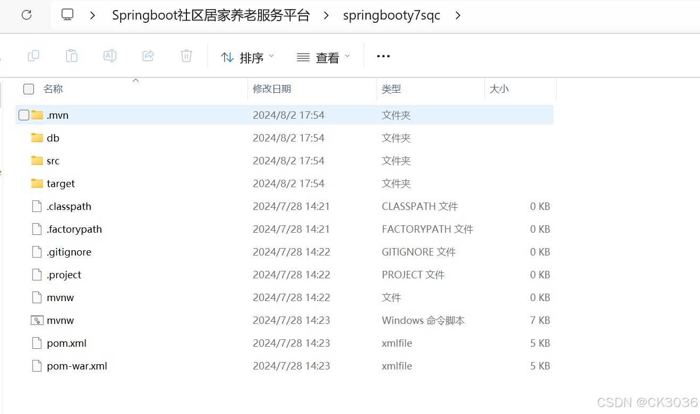Sort by 大小 column header
The image size is (700, 414).
pos(499,89)
